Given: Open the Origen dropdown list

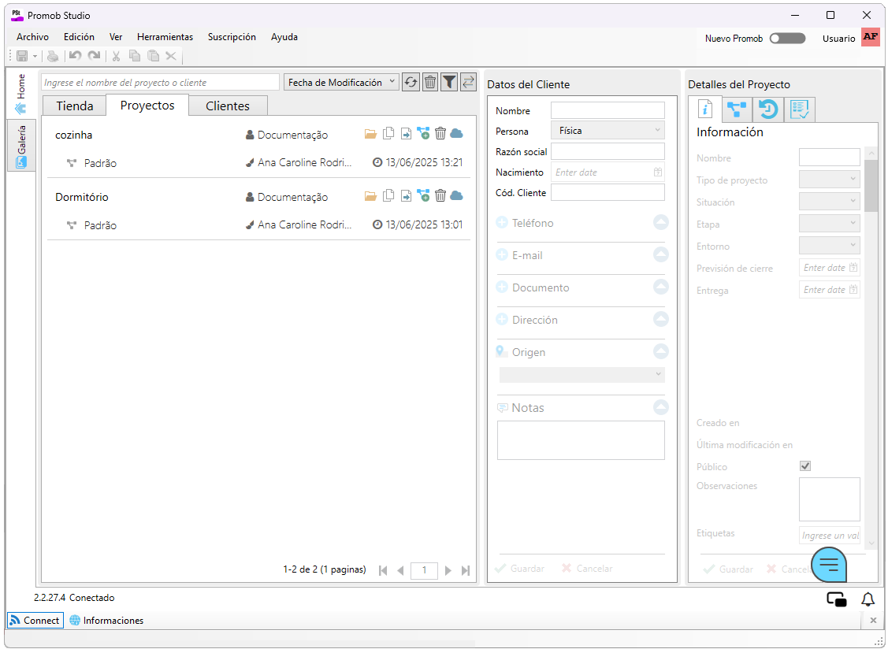Looking at the screenshot, I should (x=581, y=374).
